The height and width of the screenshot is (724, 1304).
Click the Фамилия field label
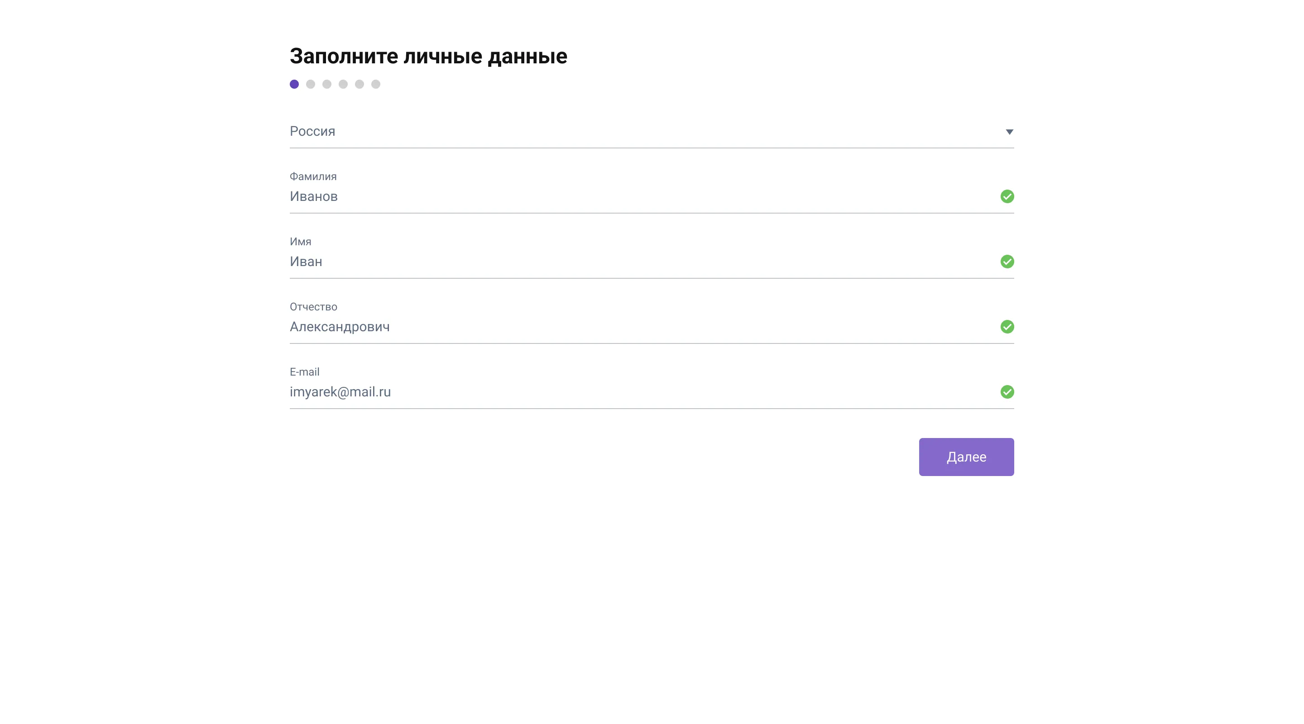coord(313,176)
